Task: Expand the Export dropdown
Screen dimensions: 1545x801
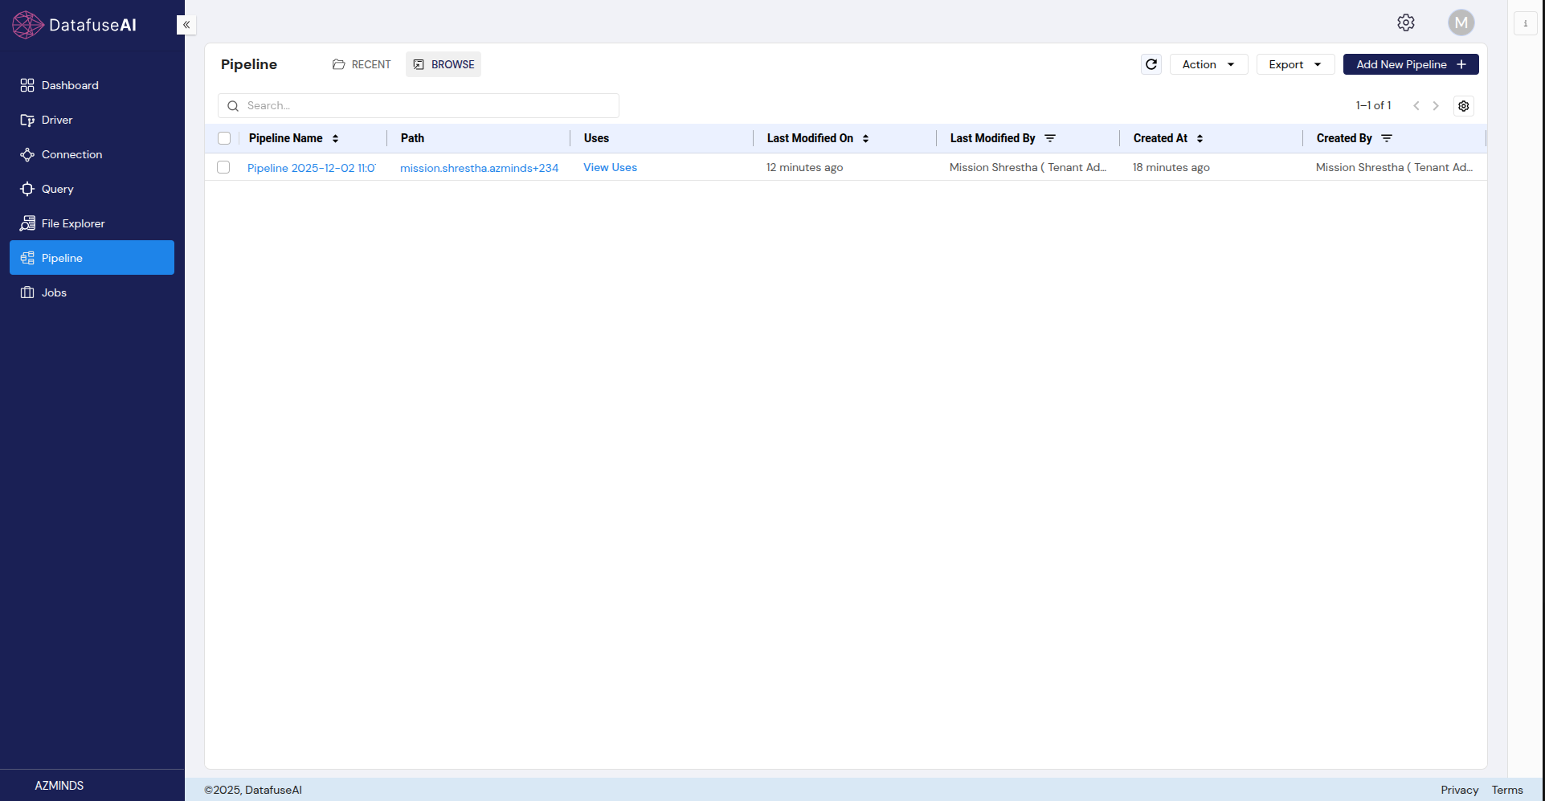Action: click(x=1294, y=64)
